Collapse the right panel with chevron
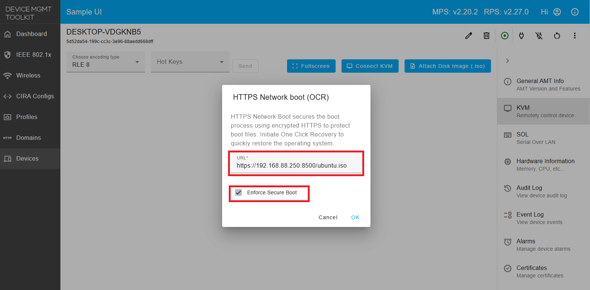Screen dimensions: 590x290 tap(507, 61)
